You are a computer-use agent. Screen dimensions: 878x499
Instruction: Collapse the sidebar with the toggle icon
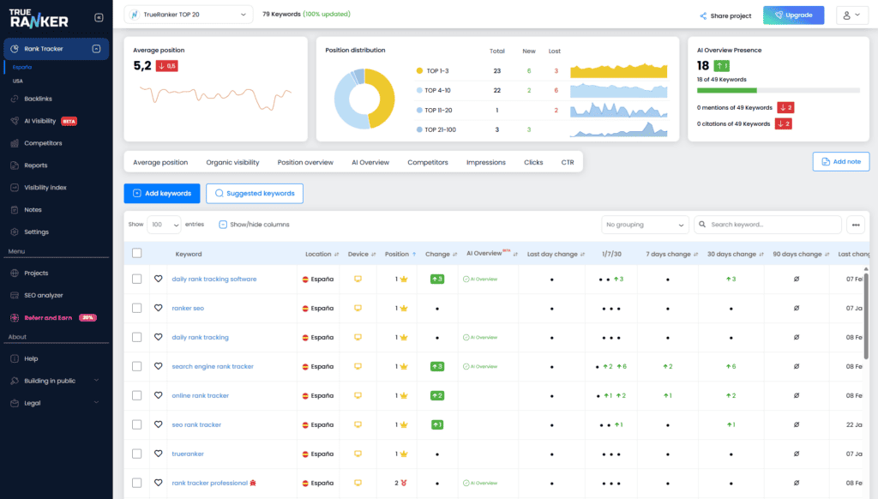pos(99,17)
